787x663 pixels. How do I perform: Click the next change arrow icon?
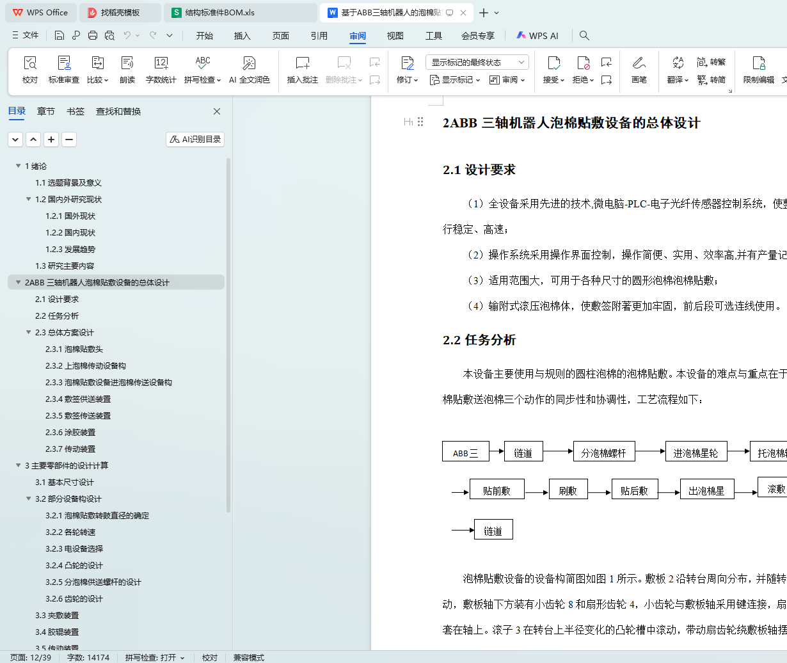[607, 80]
